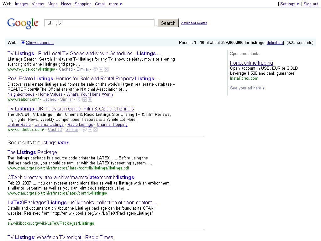This screenshot has height=241, width=321.
Task: Click the Sponsored Links heading text
Action: pos(245,53)
